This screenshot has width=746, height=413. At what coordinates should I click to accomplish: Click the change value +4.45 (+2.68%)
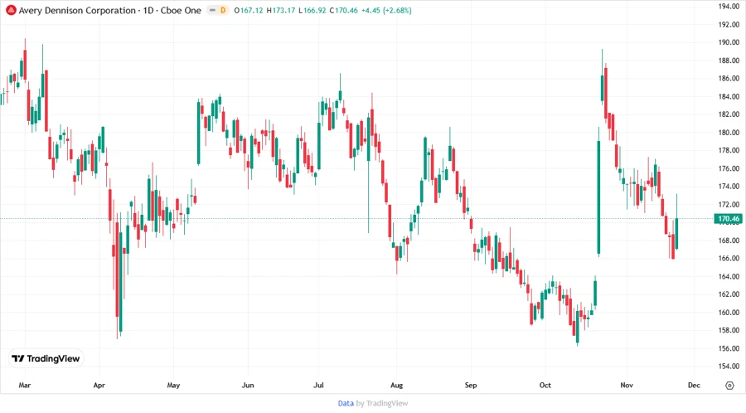point(386,10)
